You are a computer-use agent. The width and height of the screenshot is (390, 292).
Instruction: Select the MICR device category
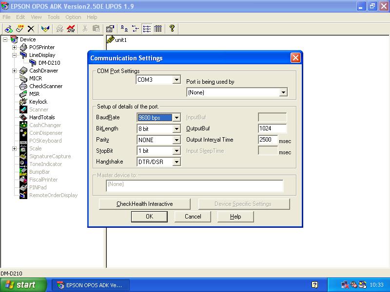coord(35,78)
